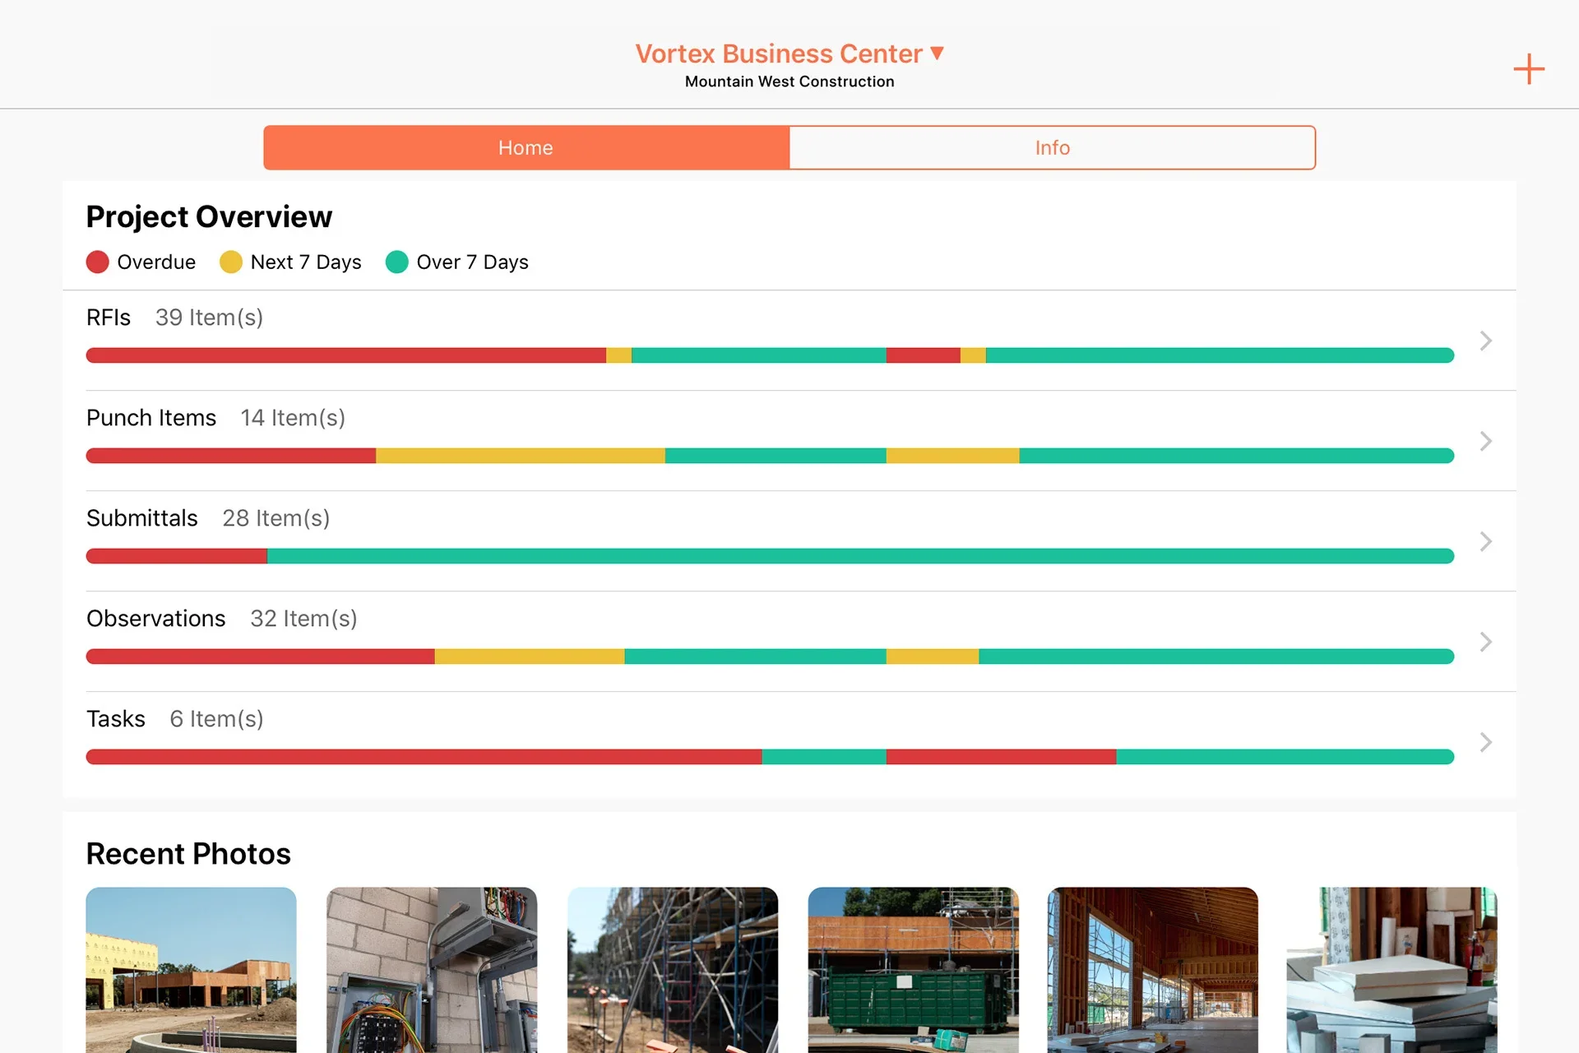1579x1053 pixels.
Task: Click the Submittals 28 Item(s) label
Action: (x=276, y=518)
